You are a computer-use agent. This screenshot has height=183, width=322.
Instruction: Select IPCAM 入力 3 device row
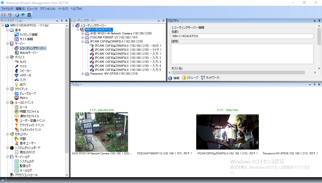pyautogui.click(x=128, y=62)
